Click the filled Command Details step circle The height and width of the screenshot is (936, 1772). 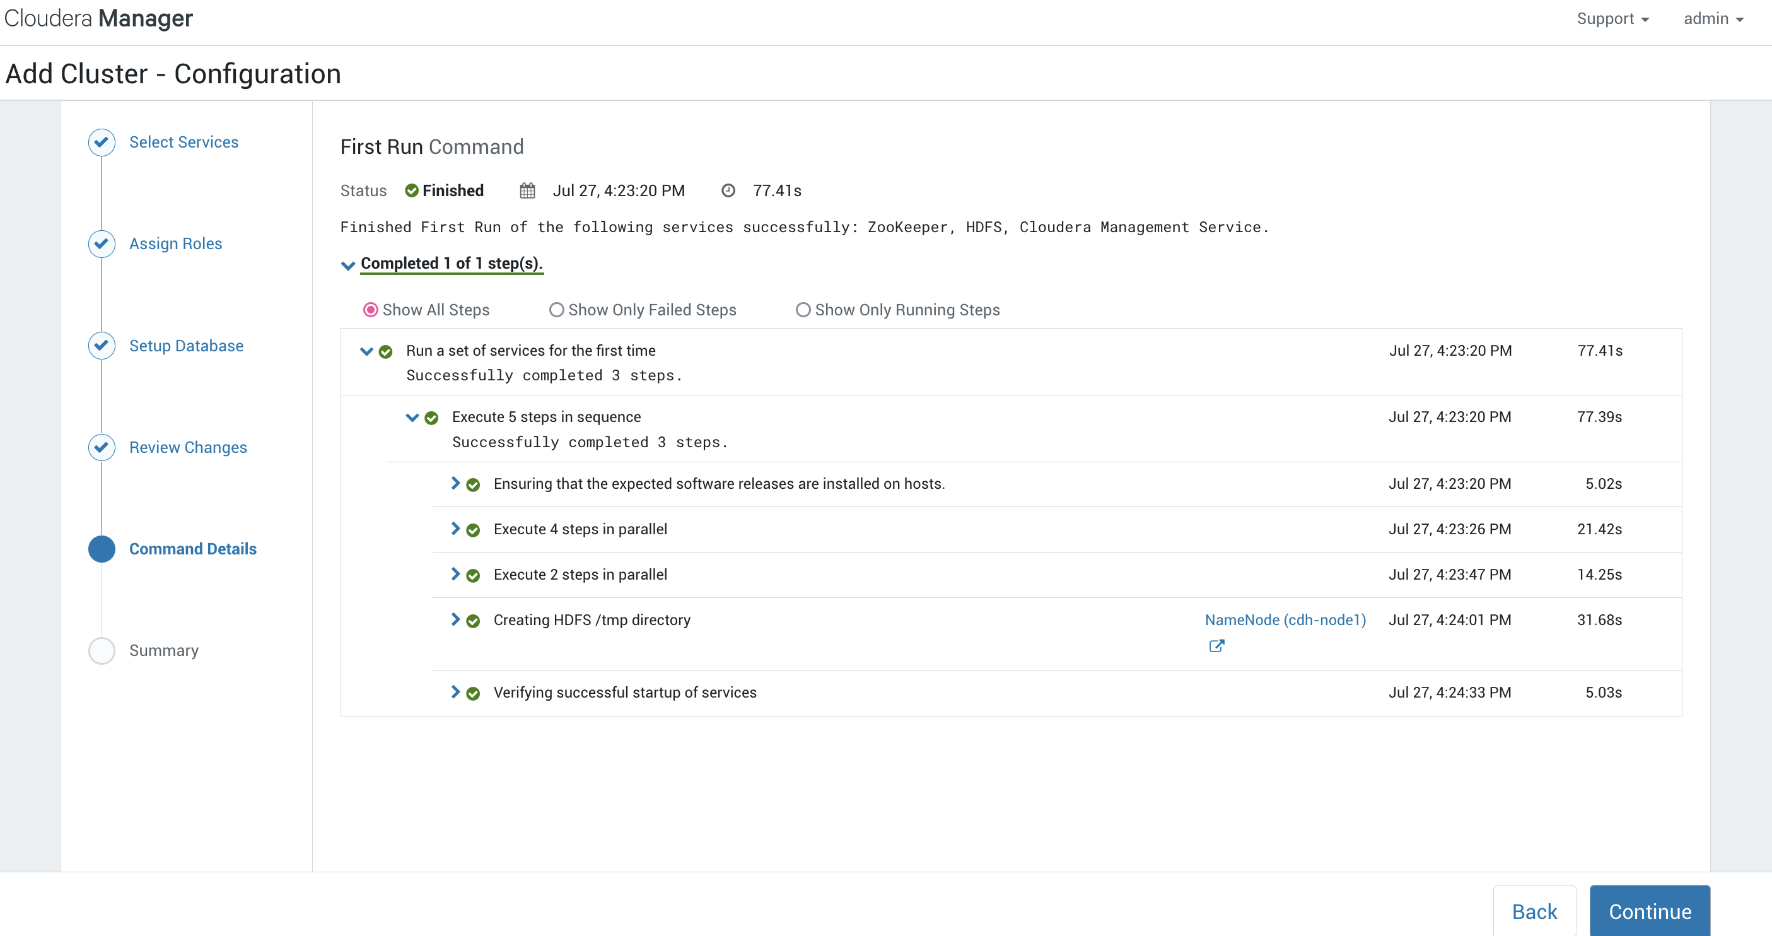click(102, 549)
